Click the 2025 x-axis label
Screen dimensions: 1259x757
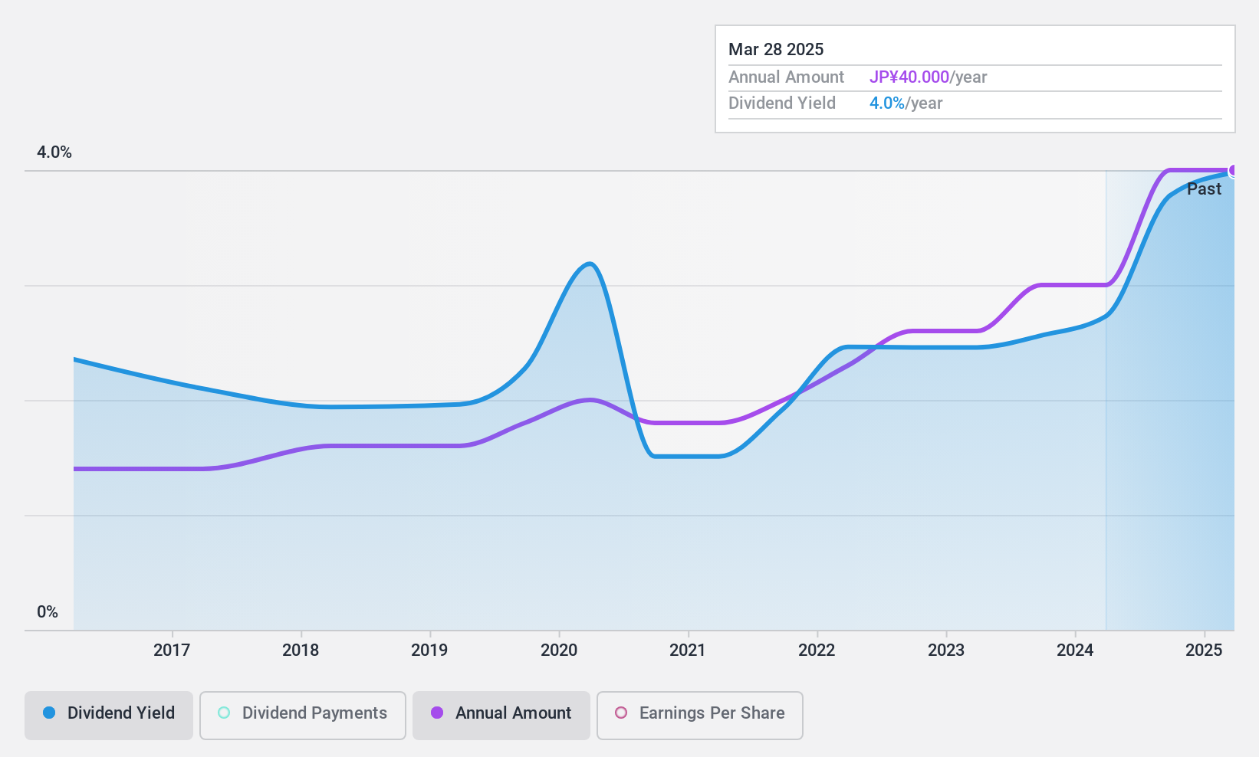click(x=1204, y=650)
